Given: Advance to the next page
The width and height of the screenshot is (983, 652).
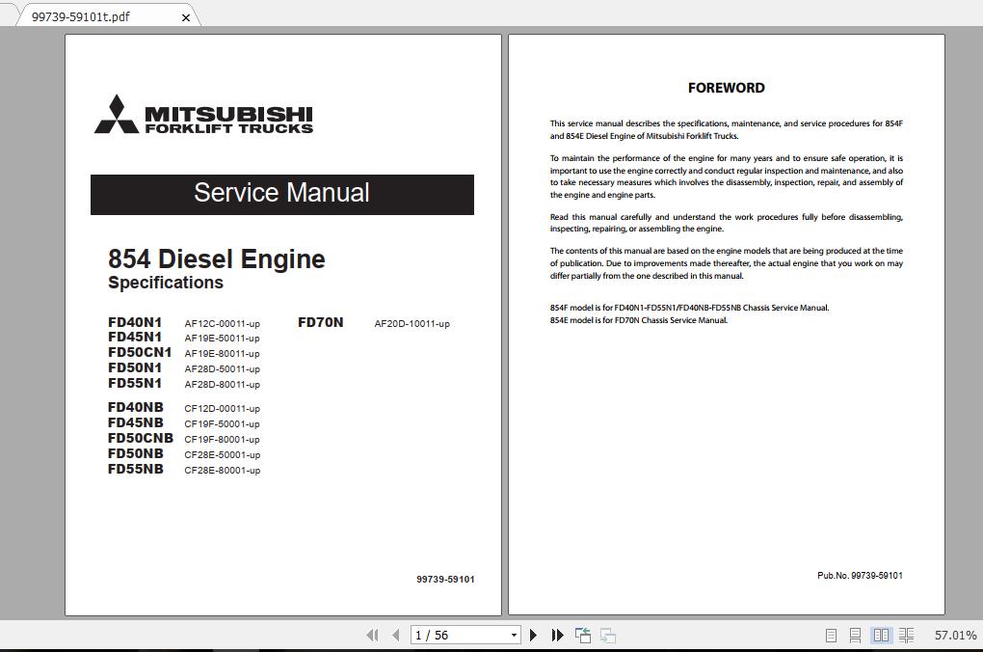Looking at the screenshot, I should (534, 636).
